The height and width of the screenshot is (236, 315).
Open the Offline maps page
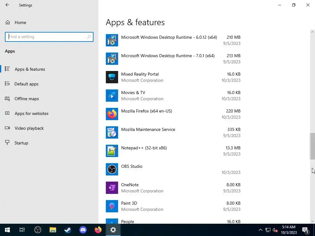[x=26, y=99]
